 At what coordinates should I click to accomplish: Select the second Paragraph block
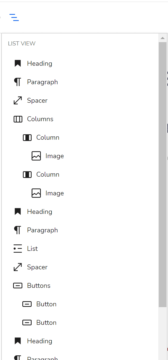(42, 230)
